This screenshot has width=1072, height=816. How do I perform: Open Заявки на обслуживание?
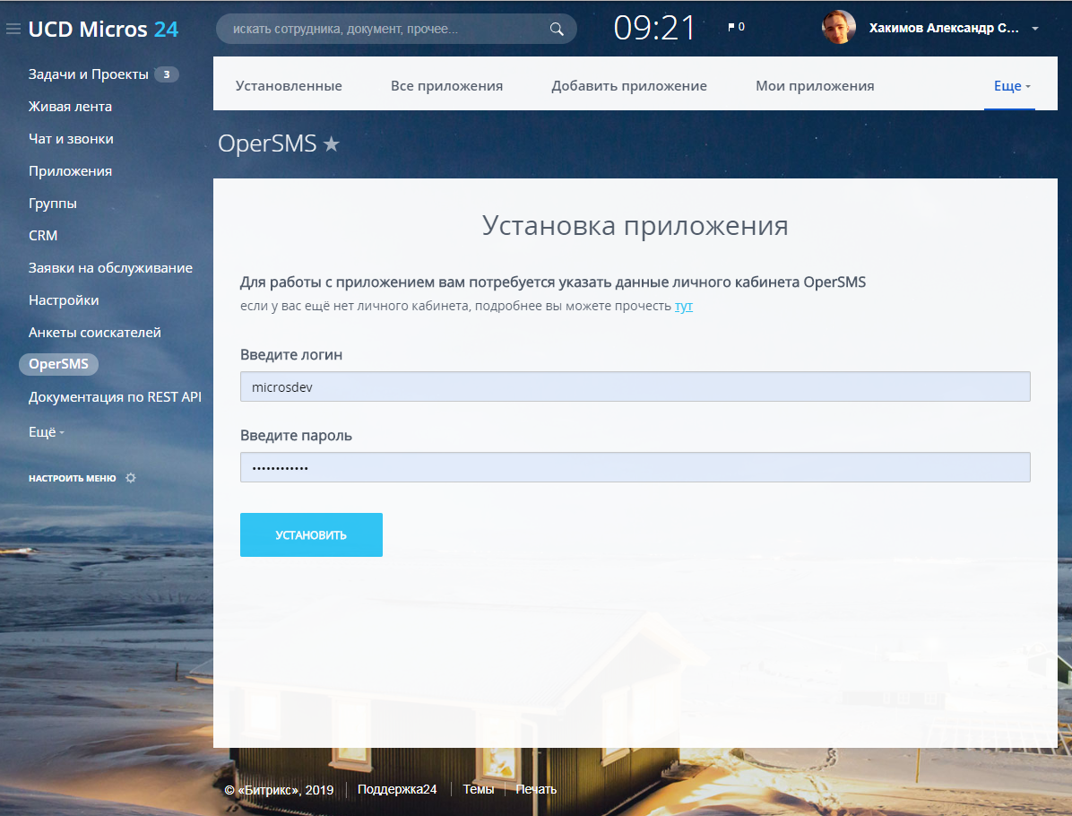[x=111, y=268]
